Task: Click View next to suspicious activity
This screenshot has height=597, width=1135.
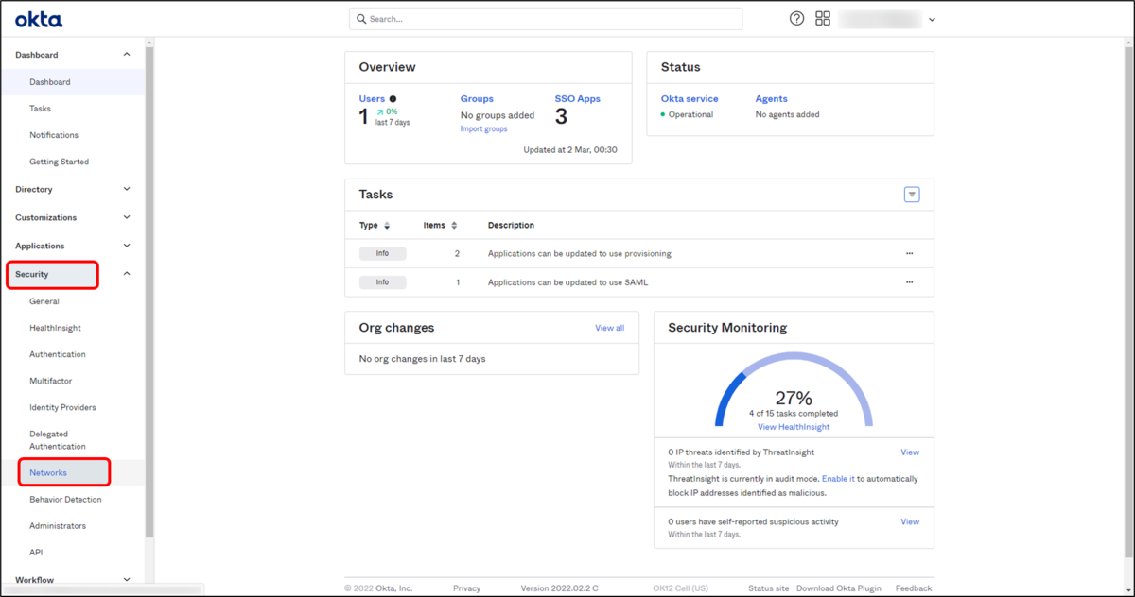Action: tap(910, 521)
